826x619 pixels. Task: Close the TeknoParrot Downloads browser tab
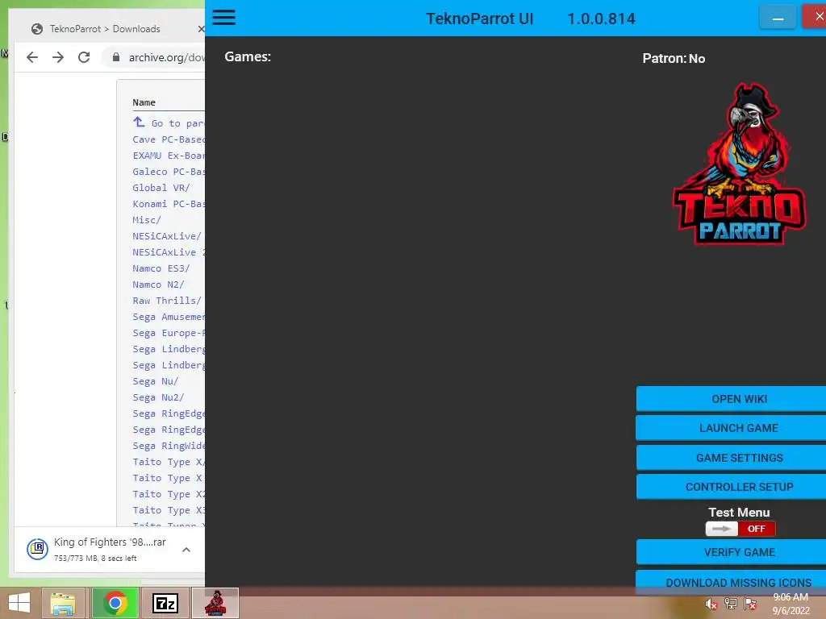click(201, 29)
